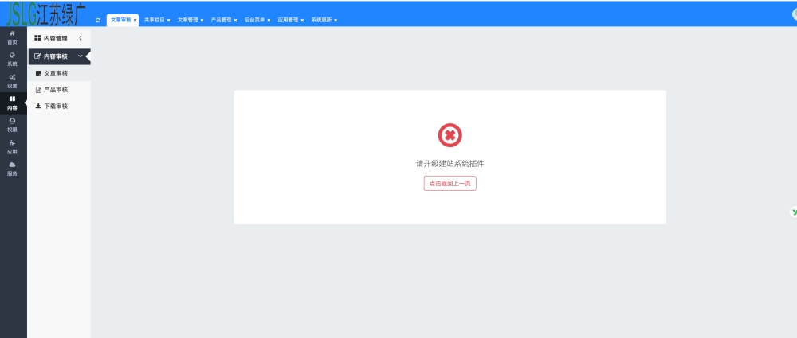Close the 产品管理 tab
The width and height of the screenshot is (797, 338).
tap(235, 21)
